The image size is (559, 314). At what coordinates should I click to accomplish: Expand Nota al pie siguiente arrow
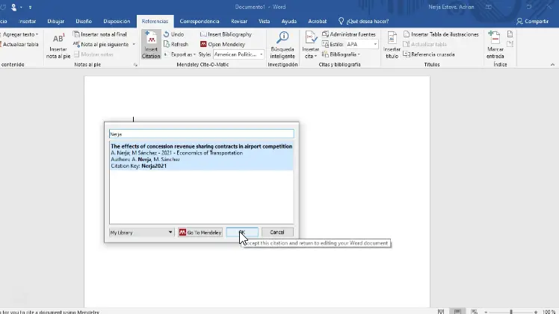click(134, 45)
